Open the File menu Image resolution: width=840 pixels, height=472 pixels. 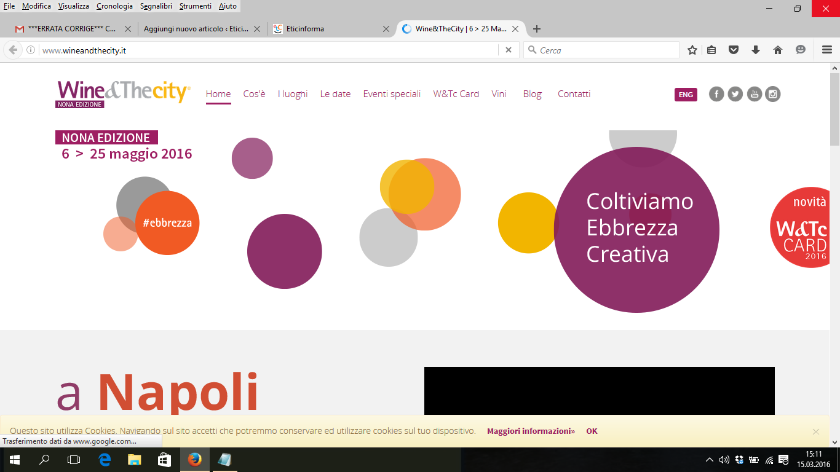point(9,6)
